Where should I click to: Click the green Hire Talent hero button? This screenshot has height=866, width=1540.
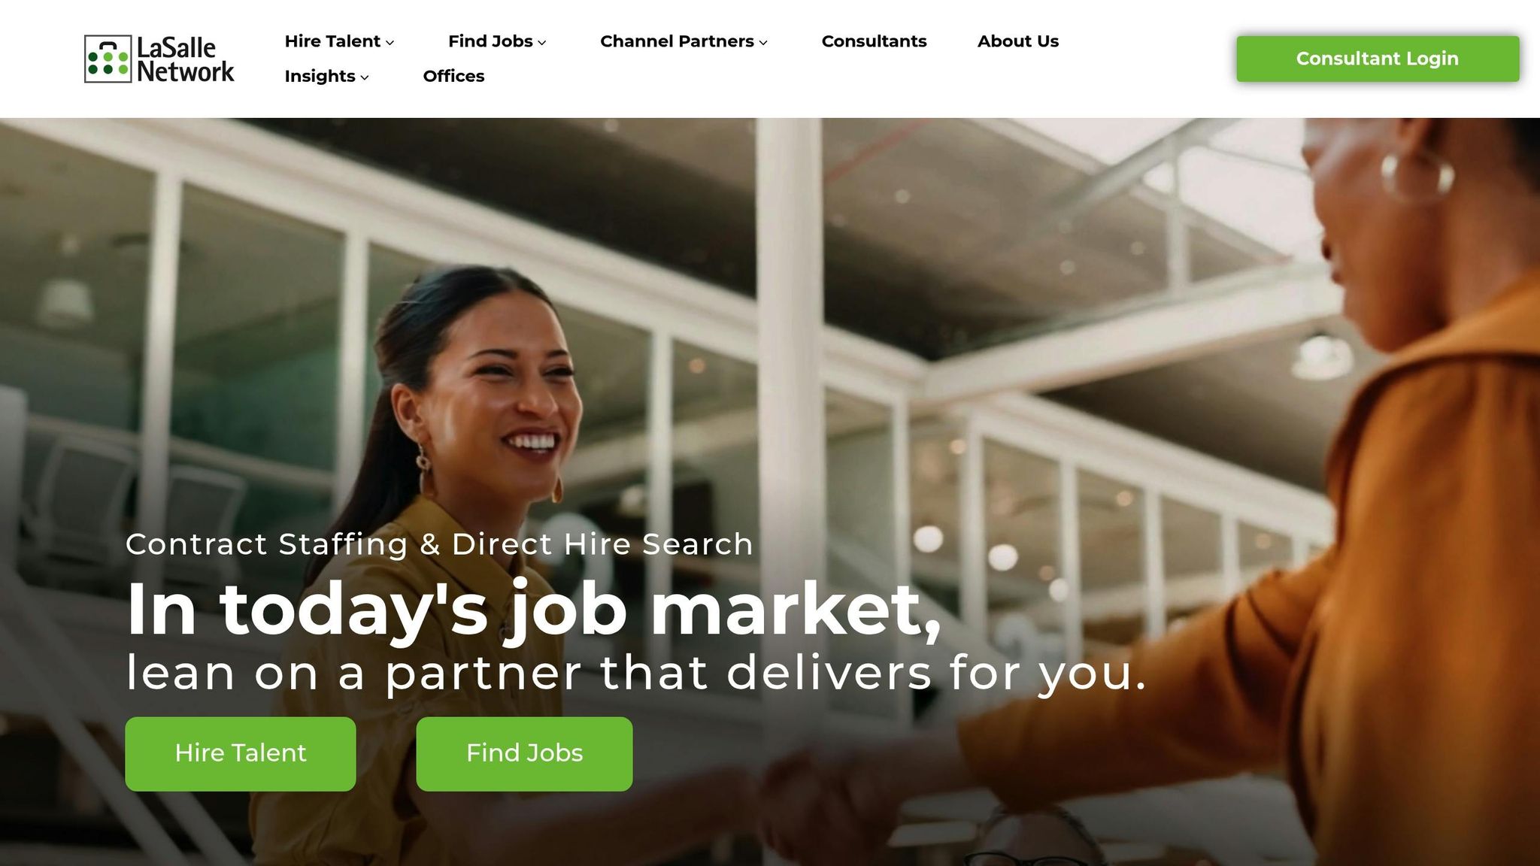pyautogui.click(x=241, y=753)
